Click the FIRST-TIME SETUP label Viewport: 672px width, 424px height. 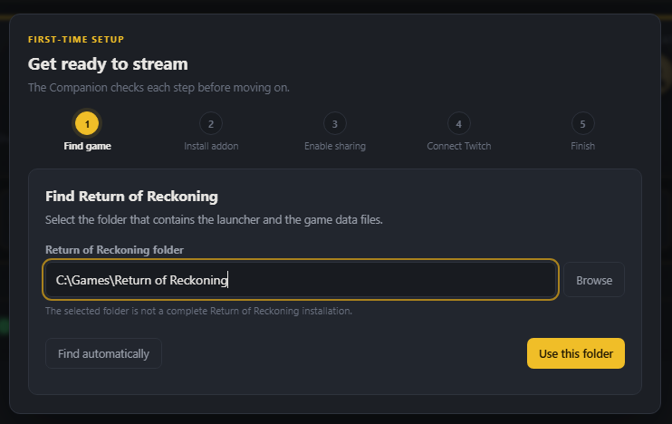pos(76,40)
